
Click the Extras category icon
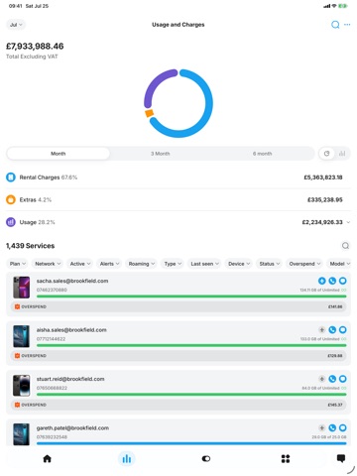11,199
